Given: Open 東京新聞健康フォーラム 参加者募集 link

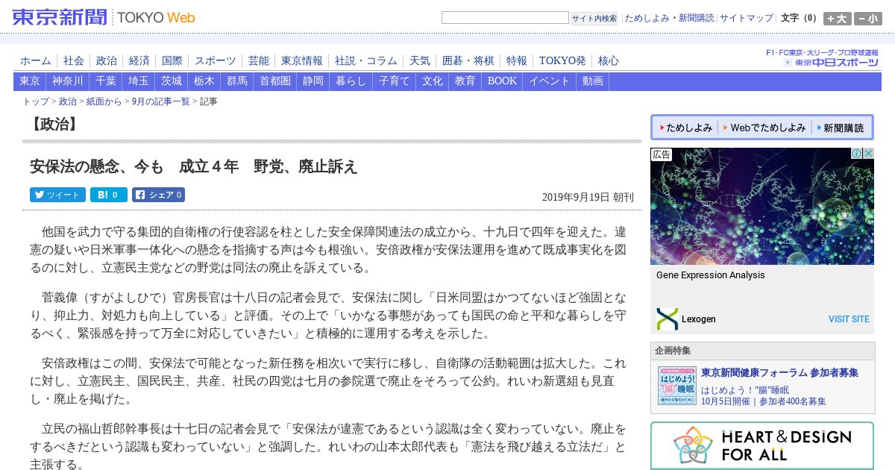Looking at the screenshot, I should coord(779,372).
